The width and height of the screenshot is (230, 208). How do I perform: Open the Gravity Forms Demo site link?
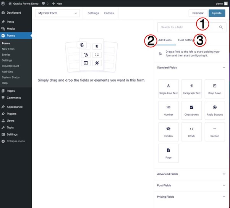click(23, 3)
